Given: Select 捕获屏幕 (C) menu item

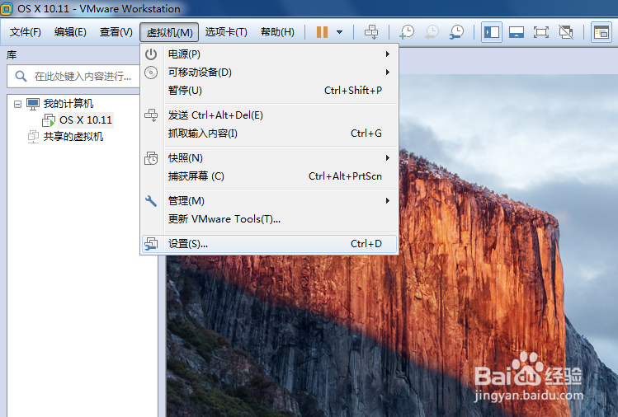Looking at the screenshot, I should (x=270, y=176).
